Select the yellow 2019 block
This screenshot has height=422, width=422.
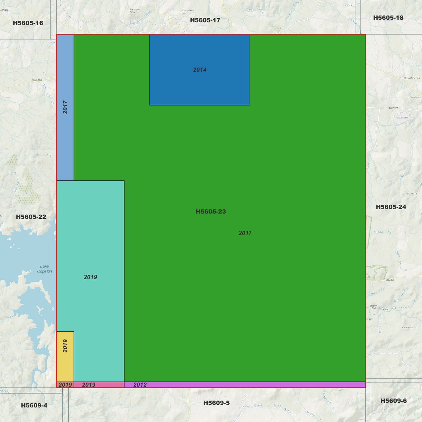click(x=65, y=357)
